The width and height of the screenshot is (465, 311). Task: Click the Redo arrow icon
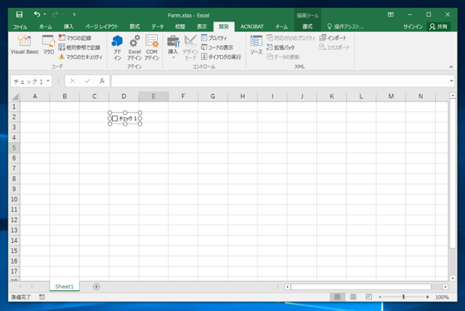point(55,14)
